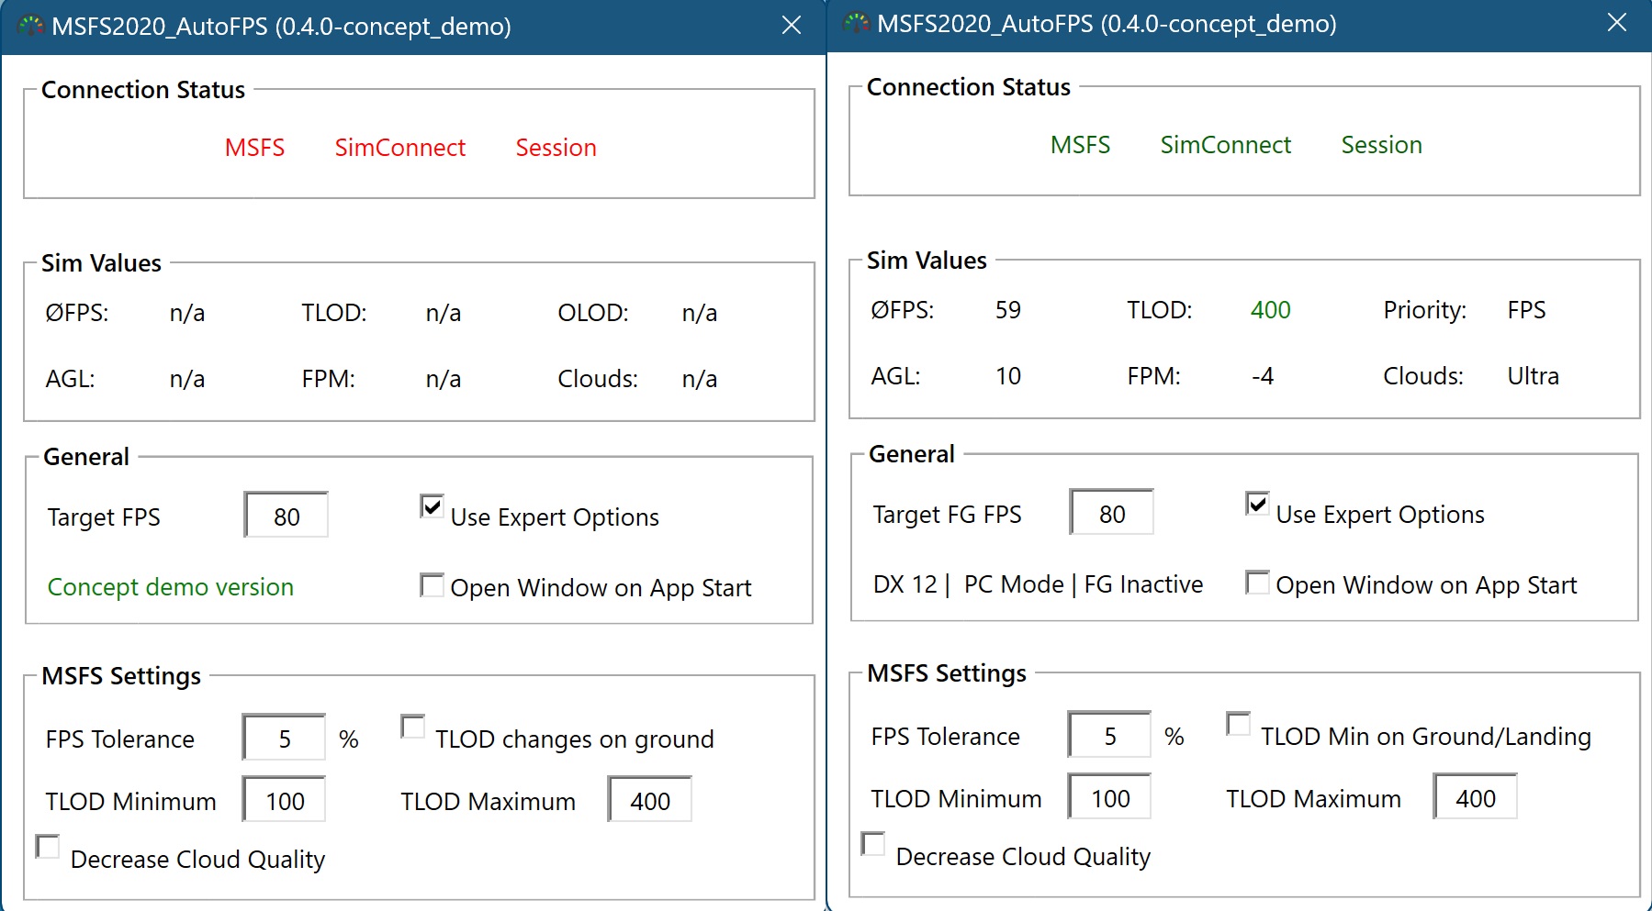This screenshot has height=911, width=1652.
Task: Edit FPS Tolerance field in right window
Action: point(1109,735)
